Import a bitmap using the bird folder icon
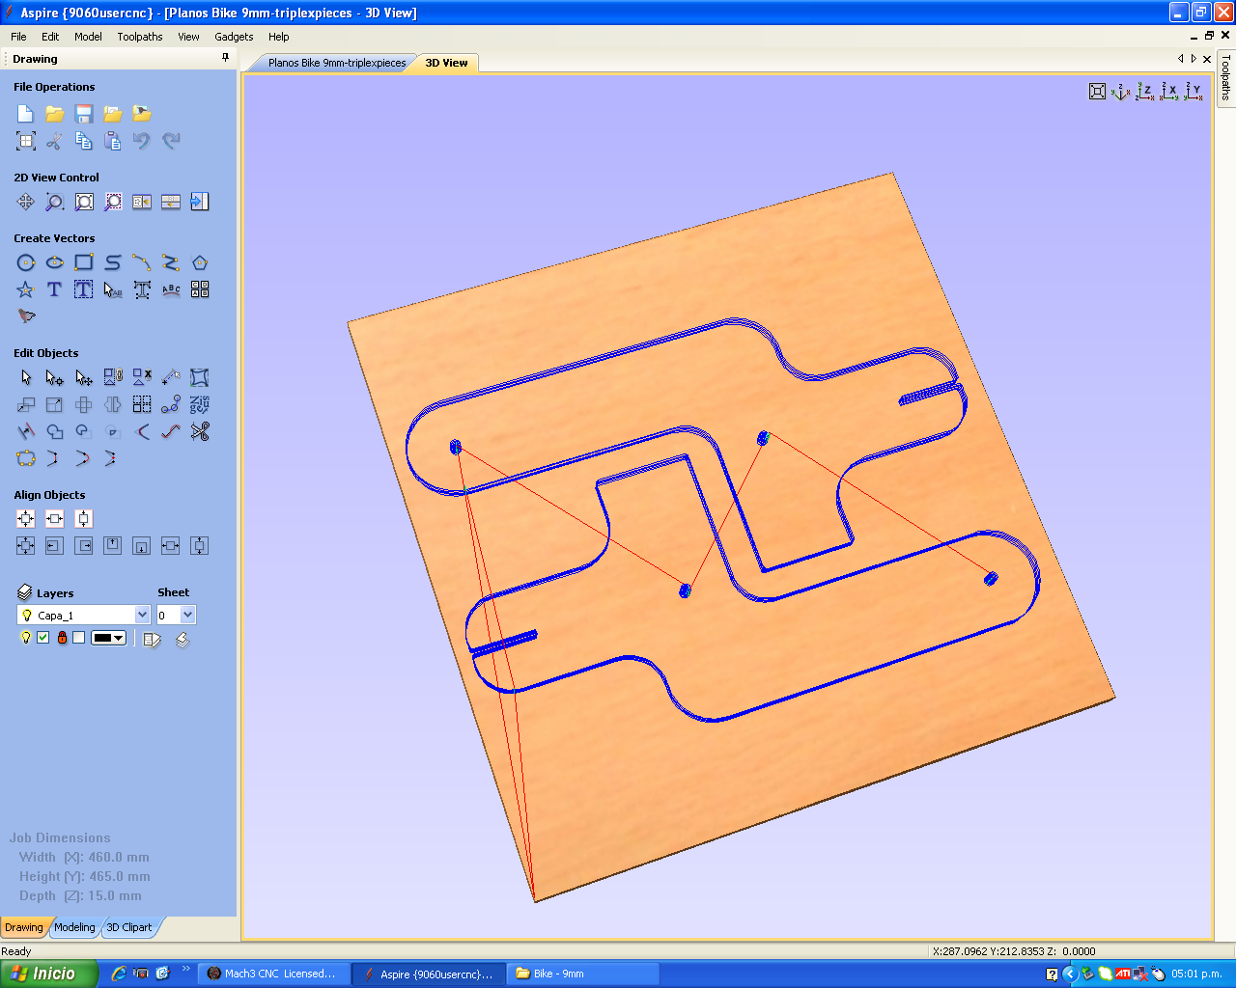This screenshot has width=1236, height=988. tap(142, 114)
